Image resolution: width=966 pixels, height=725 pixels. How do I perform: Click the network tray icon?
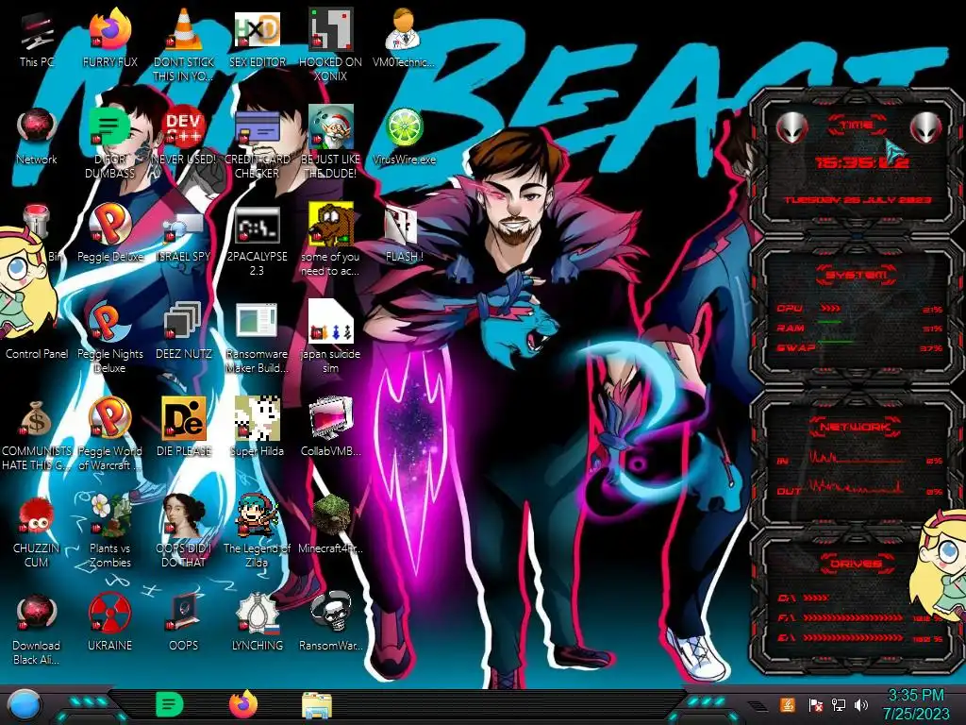tap(838, 704)
